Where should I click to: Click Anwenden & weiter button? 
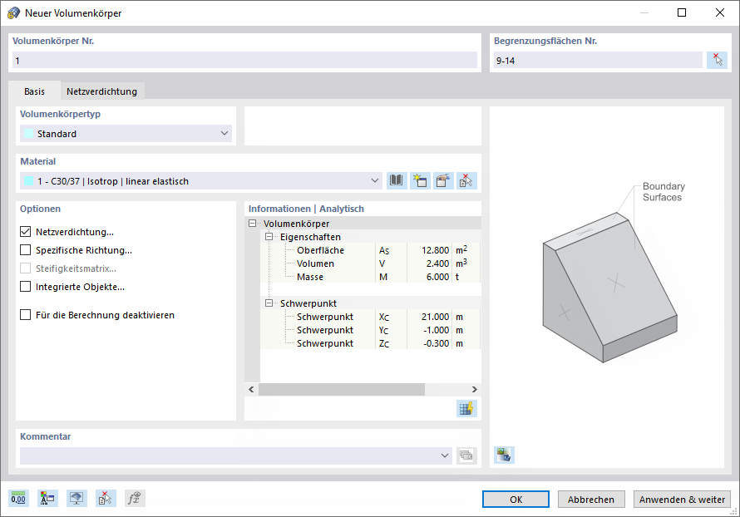(682, 499)
